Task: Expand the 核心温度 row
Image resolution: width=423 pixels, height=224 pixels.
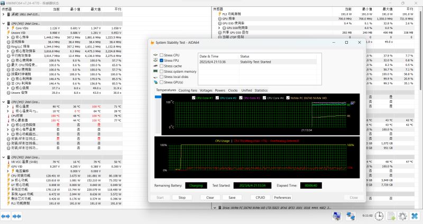Action: pos(8,106)
